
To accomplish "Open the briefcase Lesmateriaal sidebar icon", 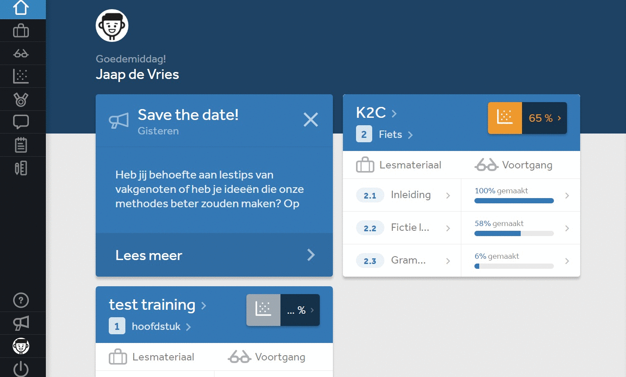I will pos(21,31).
